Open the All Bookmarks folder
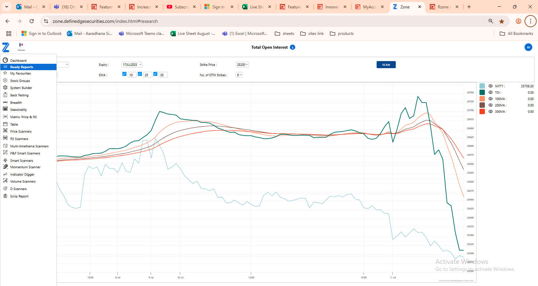The image size is (538, 286). 516,34
